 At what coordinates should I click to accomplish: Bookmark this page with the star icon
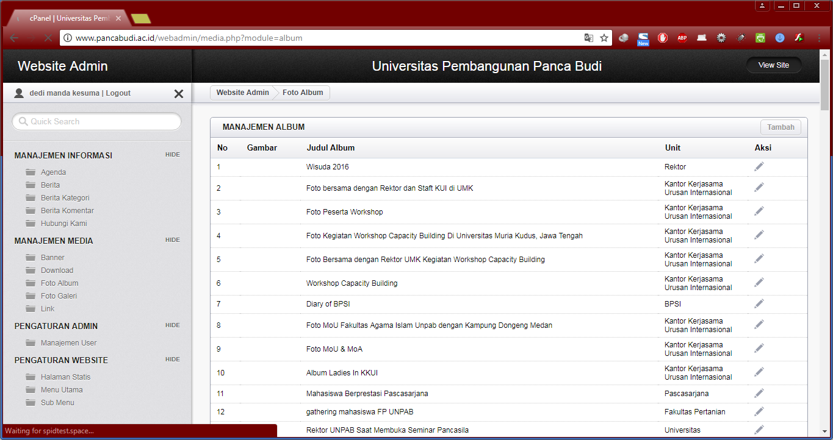pyautogui.click(x=604, y=38)
